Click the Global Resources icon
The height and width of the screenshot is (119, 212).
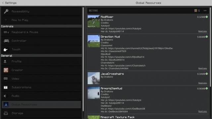click(x=6, y=104)
